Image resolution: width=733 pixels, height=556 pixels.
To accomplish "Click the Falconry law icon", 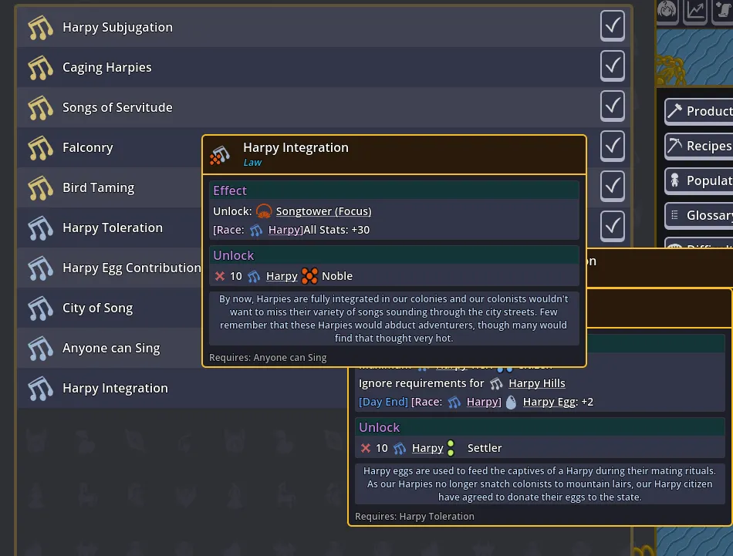I will click(40, 148).
